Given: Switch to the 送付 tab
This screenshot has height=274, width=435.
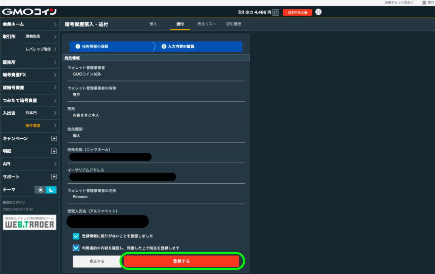Looking at the screenshot, I should tap(180, 24).
